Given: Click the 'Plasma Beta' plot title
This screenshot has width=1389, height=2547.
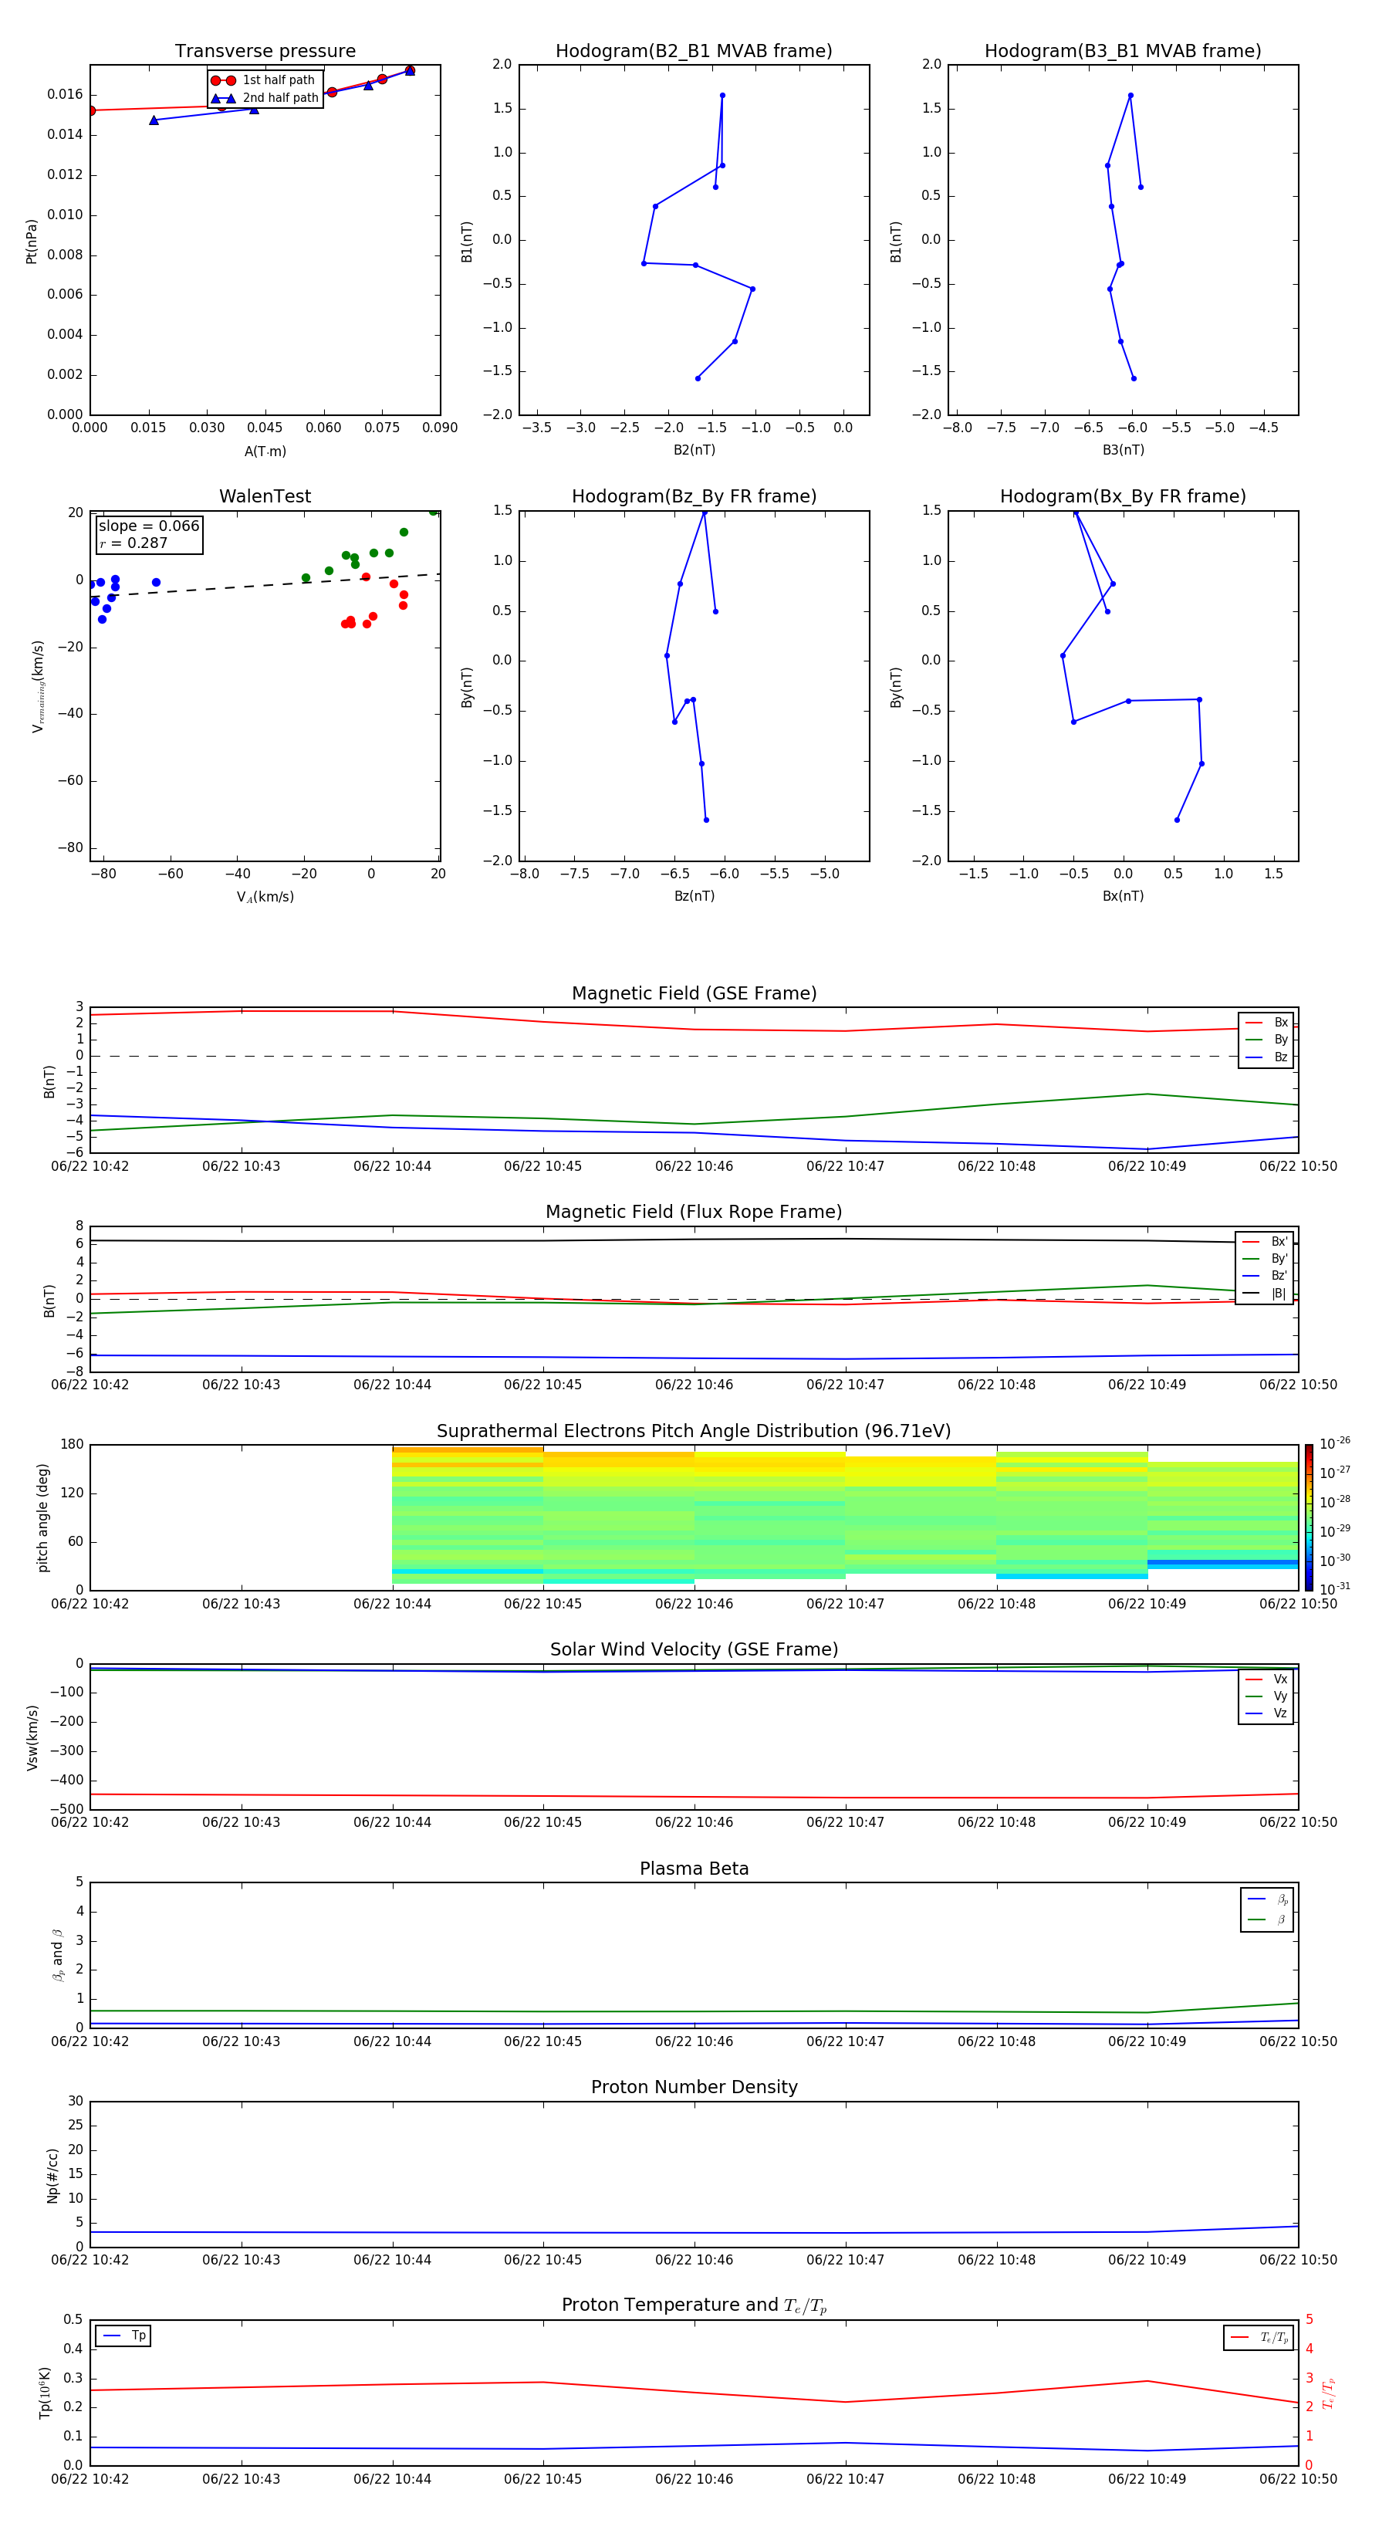Looking at the screenshot, I should pyautogui.click(x=694, y=1869).
